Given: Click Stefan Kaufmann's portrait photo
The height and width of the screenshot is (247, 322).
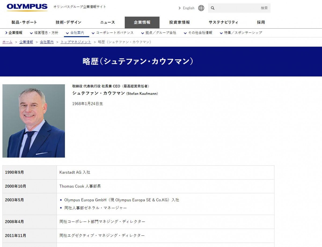Looking at the screenshot, I should click(34, 121).
